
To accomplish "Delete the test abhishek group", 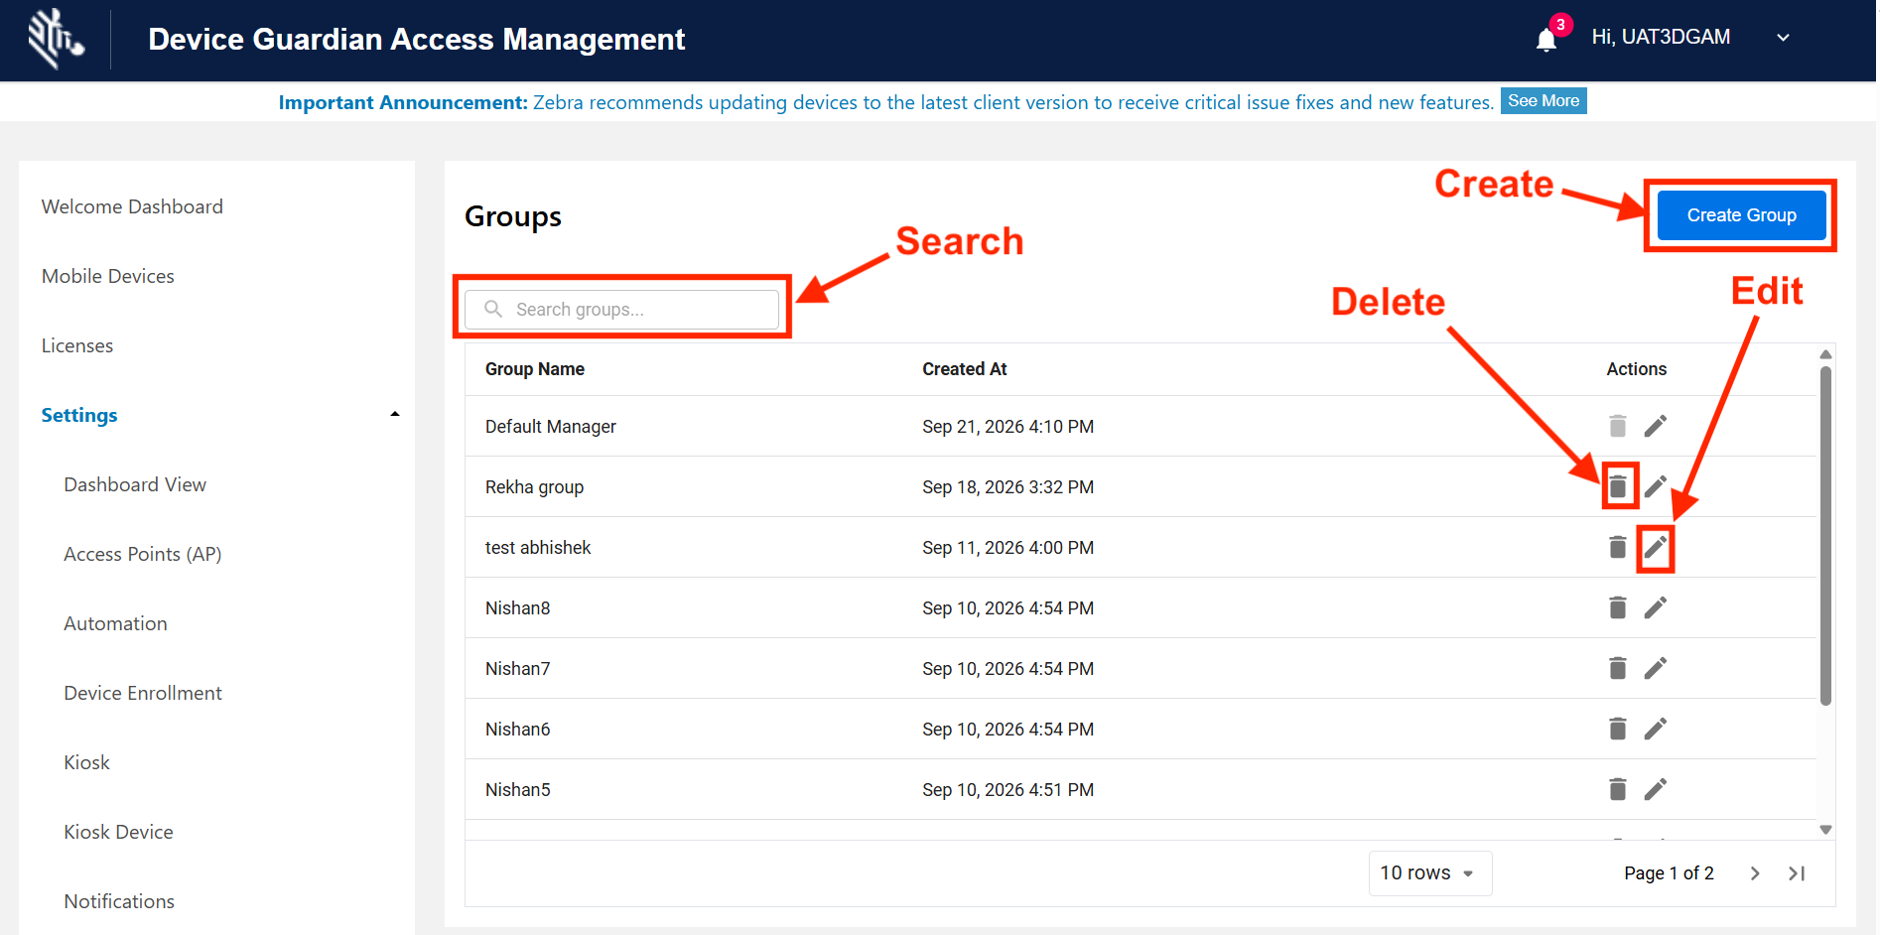I will coord(1617,547).
